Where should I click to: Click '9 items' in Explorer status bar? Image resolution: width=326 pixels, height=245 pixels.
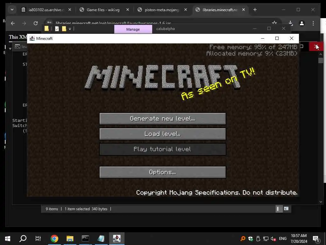click(x=52, y=209)
